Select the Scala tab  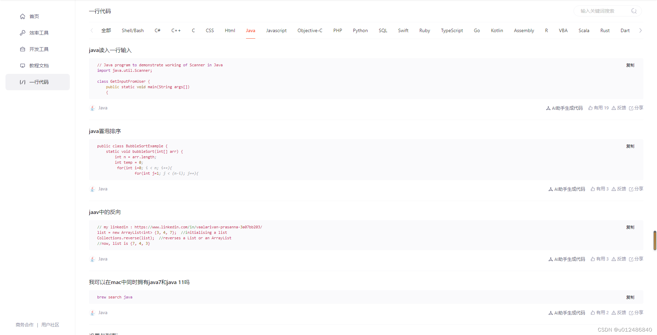[584, 30]
